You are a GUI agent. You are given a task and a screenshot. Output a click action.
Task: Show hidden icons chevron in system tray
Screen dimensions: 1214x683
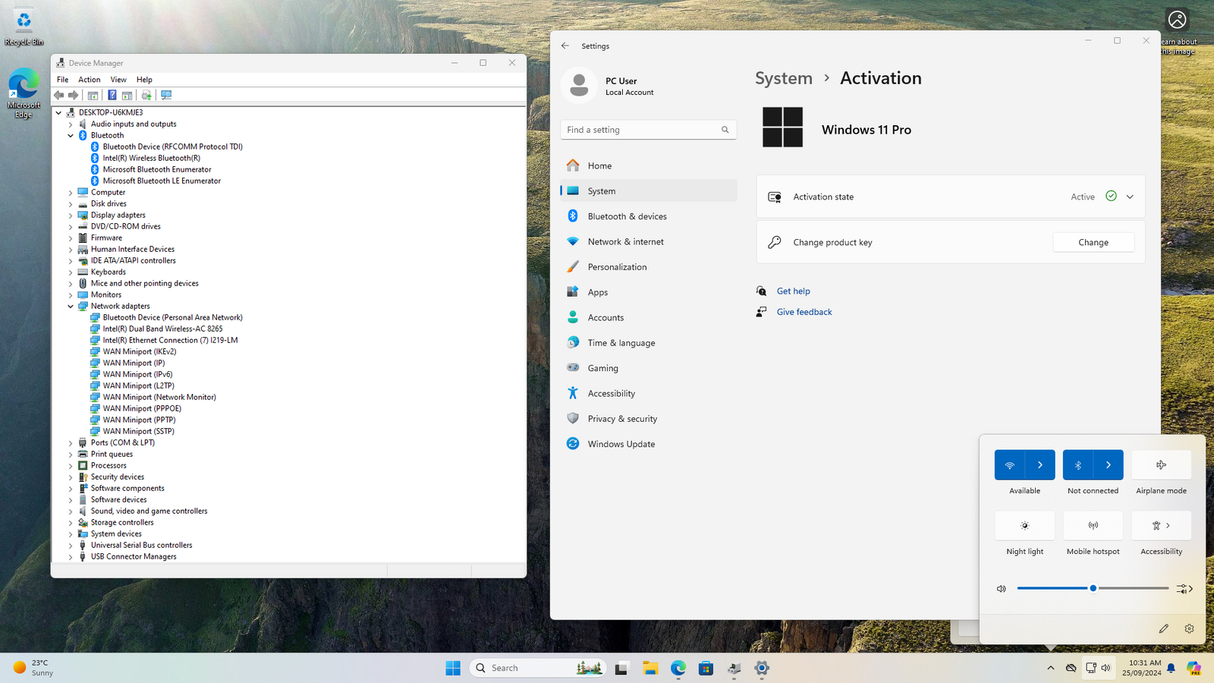(x=1050, y=668)
